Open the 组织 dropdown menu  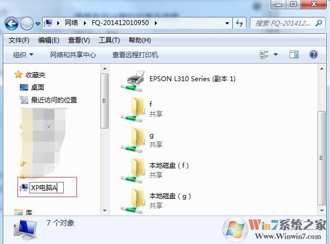point(23,55)
